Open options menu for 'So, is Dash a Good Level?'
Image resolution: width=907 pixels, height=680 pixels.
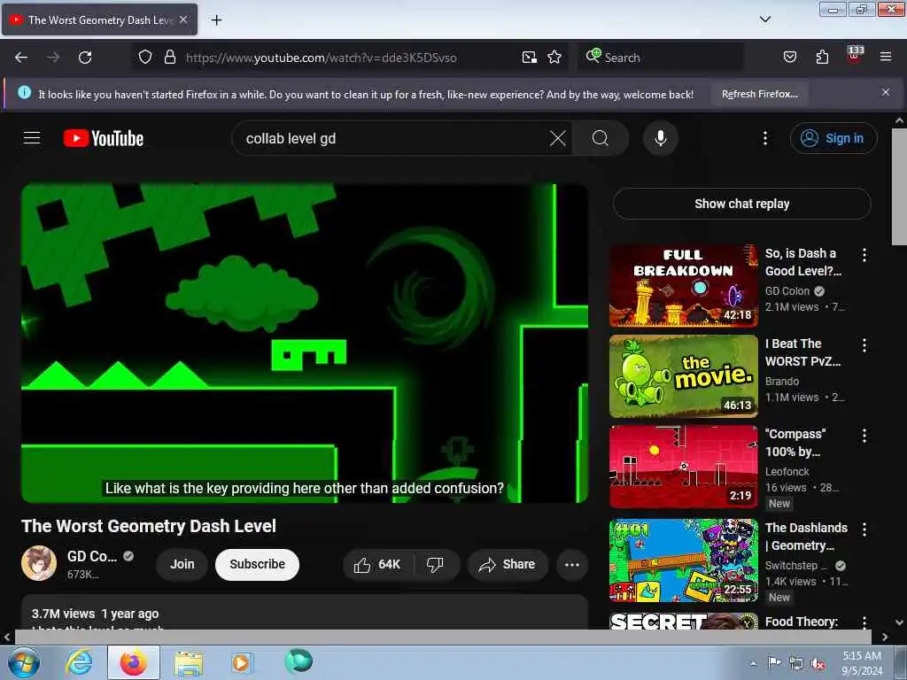pyautogui.click(x=864, y=255)
